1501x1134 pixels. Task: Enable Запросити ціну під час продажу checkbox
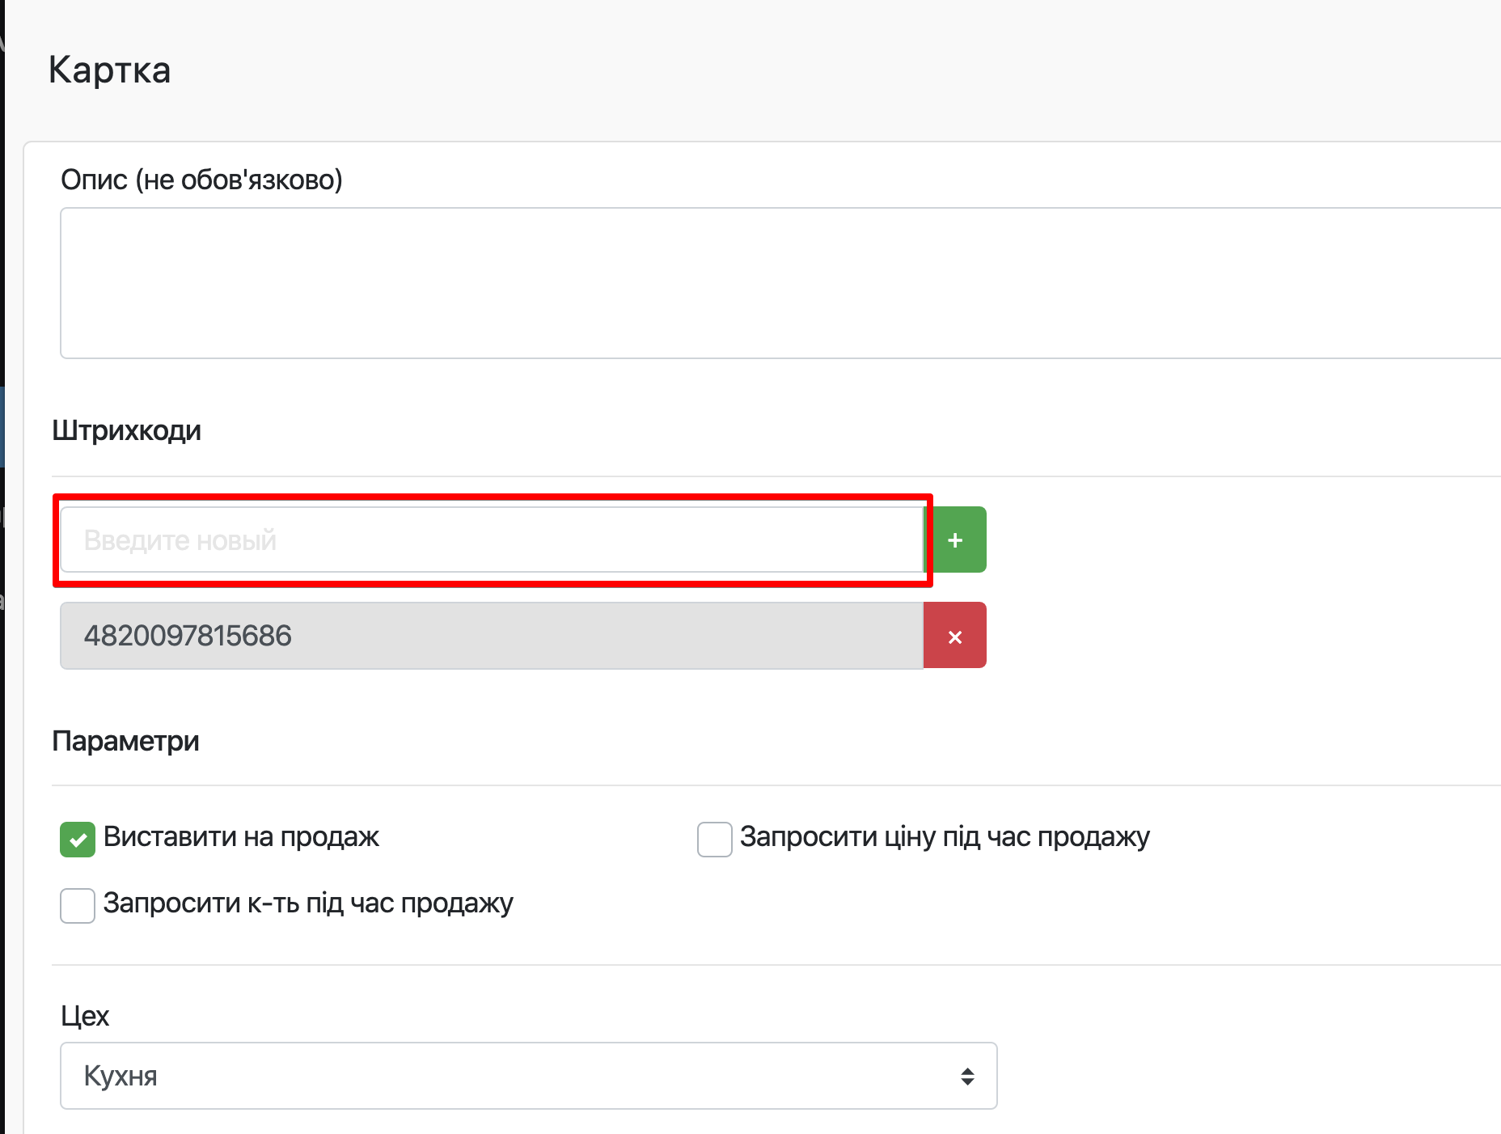(714, 839)
